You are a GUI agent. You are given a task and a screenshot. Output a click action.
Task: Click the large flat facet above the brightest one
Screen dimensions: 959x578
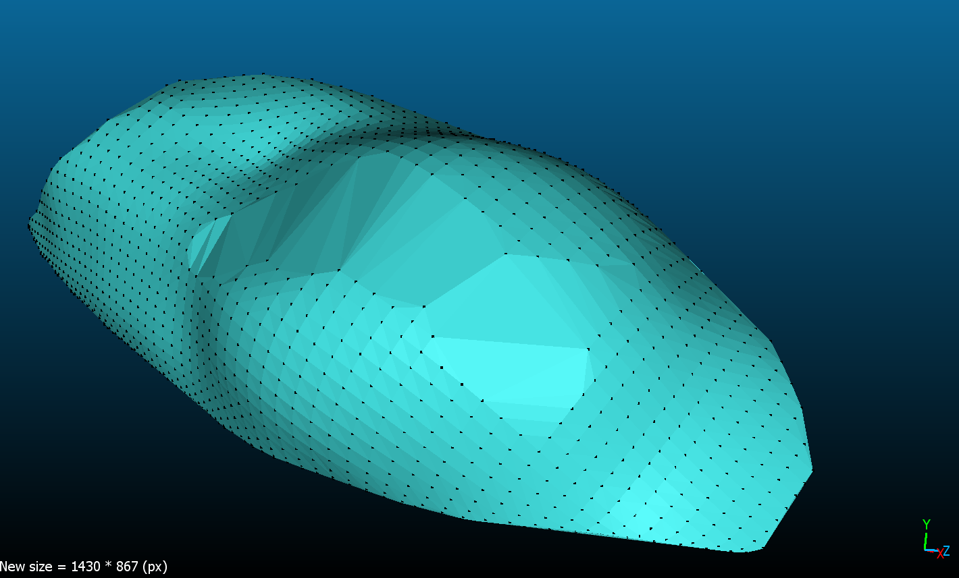507,297
